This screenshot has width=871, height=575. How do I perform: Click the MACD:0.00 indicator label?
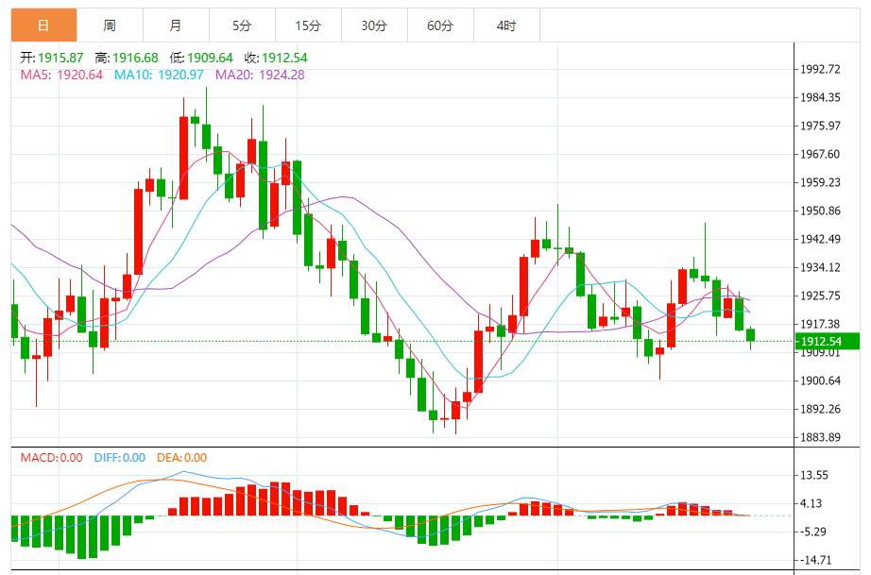point(52,458)
